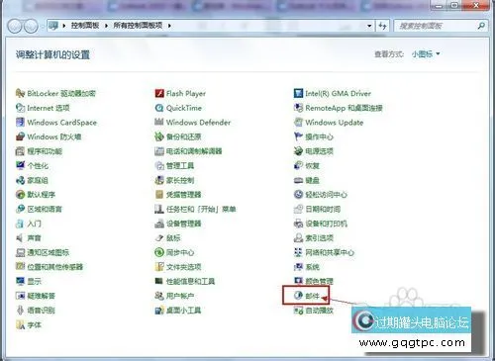Open 邮件 (Mail) item
The height and width of the screenshot is (361, 495).
click(307, 296)
